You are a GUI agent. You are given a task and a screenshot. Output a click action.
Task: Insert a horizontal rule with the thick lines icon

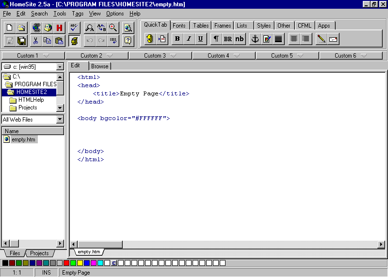coord(278,39)
